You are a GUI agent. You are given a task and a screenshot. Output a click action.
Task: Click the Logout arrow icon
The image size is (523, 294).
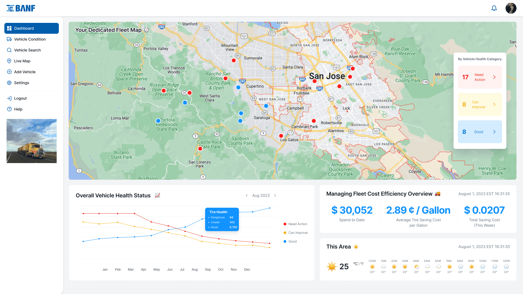[9, 98]
